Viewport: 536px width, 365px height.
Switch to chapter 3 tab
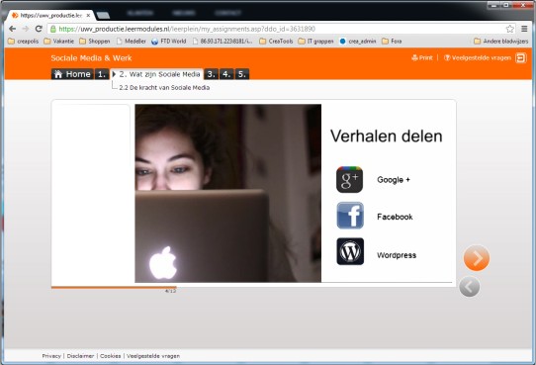(211, 74)
